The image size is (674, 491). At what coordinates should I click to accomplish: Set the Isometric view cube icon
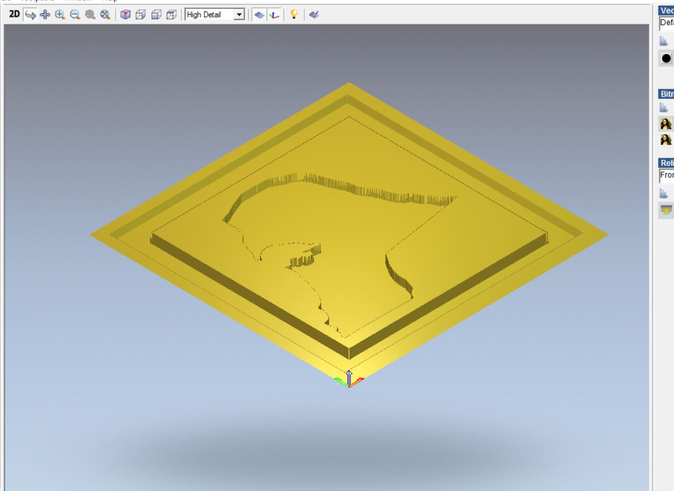click(125, 15)
